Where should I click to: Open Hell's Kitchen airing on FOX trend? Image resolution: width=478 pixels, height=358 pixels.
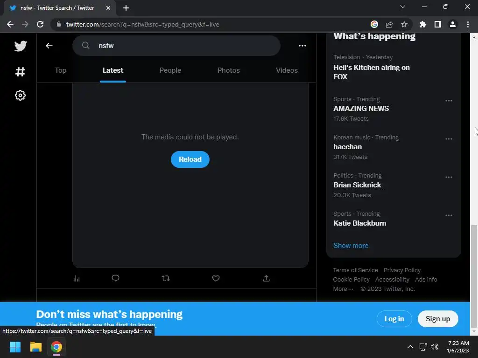393,67
